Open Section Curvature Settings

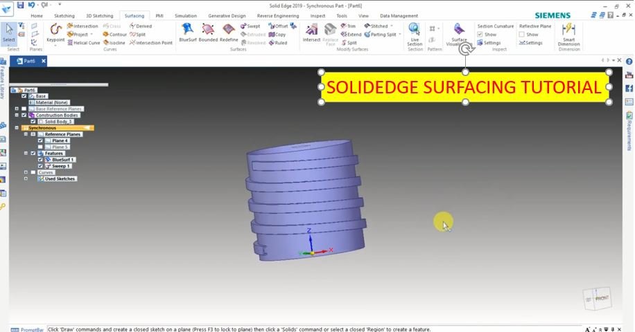click(x=492, y=43)
